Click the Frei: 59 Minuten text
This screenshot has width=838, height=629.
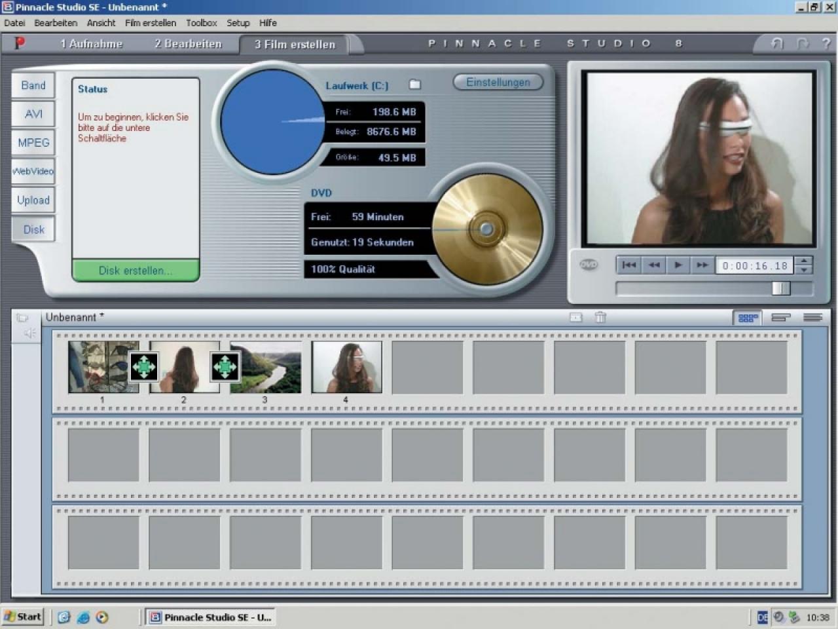pyautogui.click(x=357, y=217)
